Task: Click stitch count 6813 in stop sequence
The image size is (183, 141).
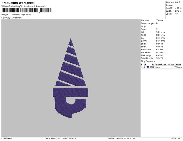Action: pyautogui.click(x=152, y=67)
